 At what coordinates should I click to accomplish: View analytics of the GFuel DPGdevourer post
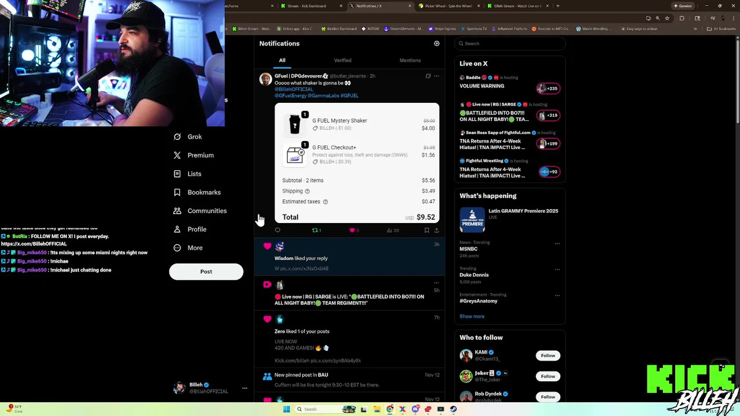pos(393,230)
